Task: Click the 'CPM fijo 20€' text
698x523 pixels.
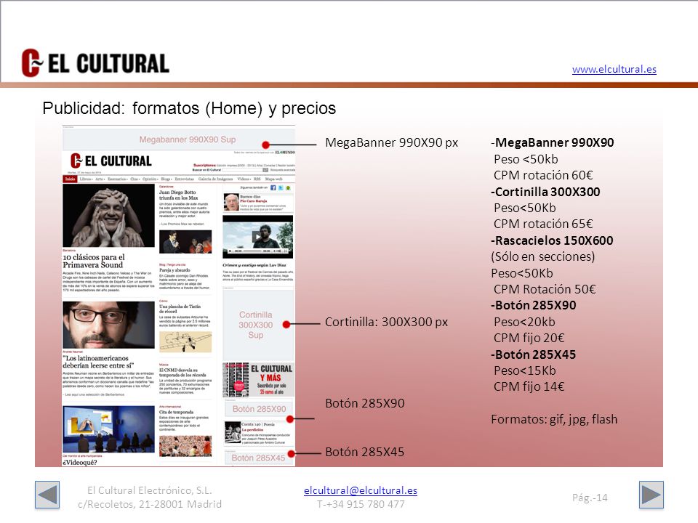Action: click(x=529, y=338)
